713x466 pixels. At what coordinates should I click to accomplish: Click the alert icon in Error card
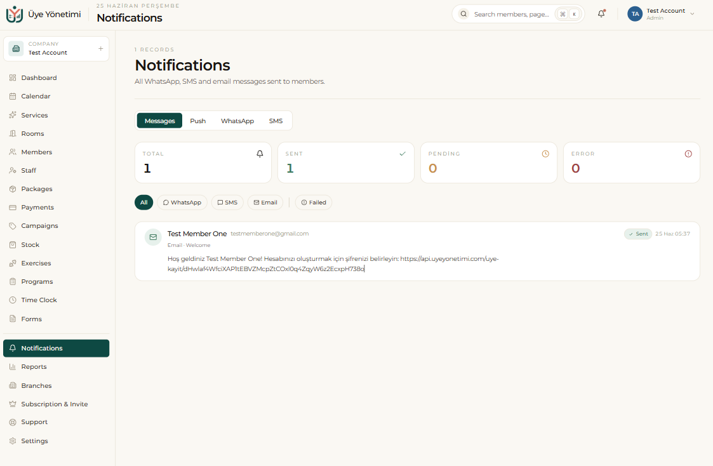[x=688, y=154]
